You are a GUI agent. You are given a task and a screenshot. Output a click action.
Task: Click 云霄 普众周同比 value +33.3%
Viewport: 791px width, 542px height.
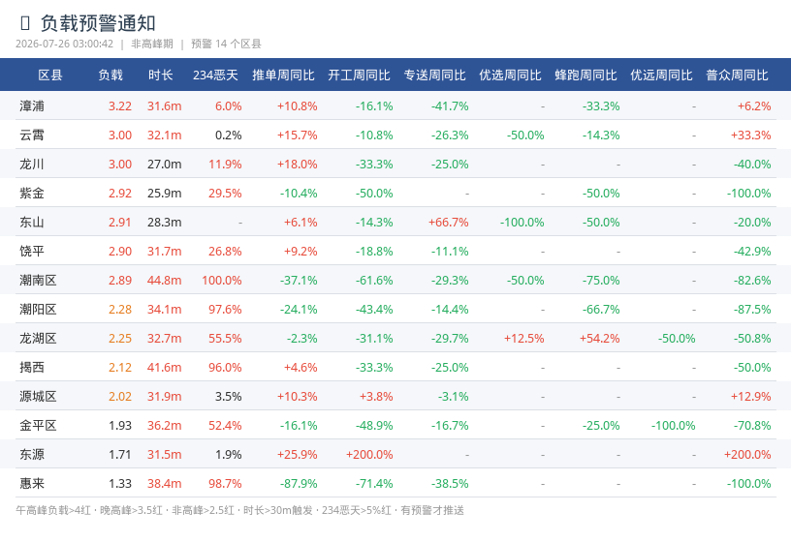point(751,135)
